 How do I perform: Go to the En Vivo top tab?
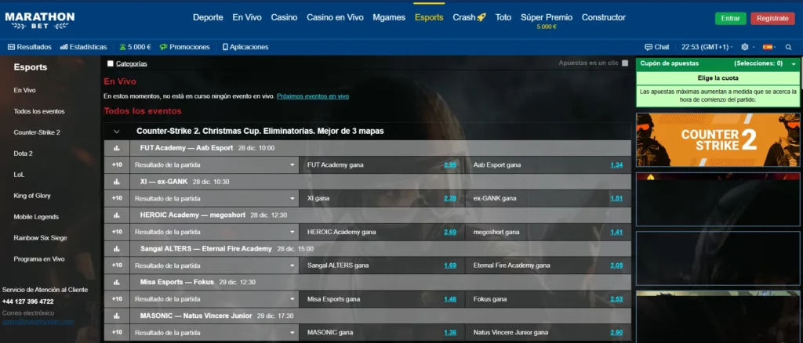[247, 17]
